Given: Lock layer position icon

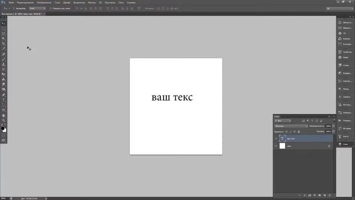Looking at the screenshot, I should (x=295, y=132).
